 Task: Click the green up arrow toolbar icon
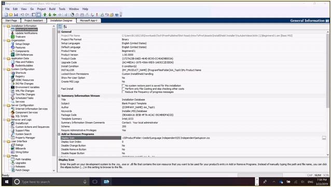(45, 15)
